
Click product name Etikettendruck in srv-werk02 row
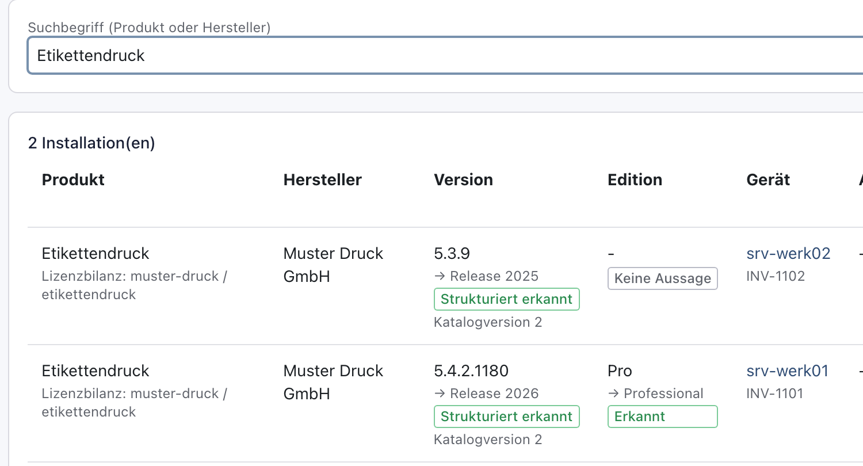click(x=96, y=253)
